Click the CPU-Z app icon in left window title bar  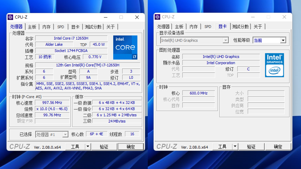(x=10, y=17)
